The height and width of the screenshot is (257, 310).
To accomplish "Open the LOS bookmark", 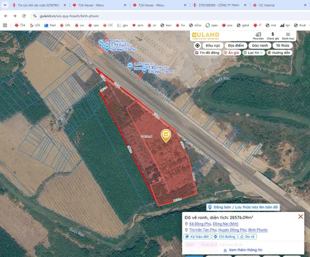I will [35, 25].
